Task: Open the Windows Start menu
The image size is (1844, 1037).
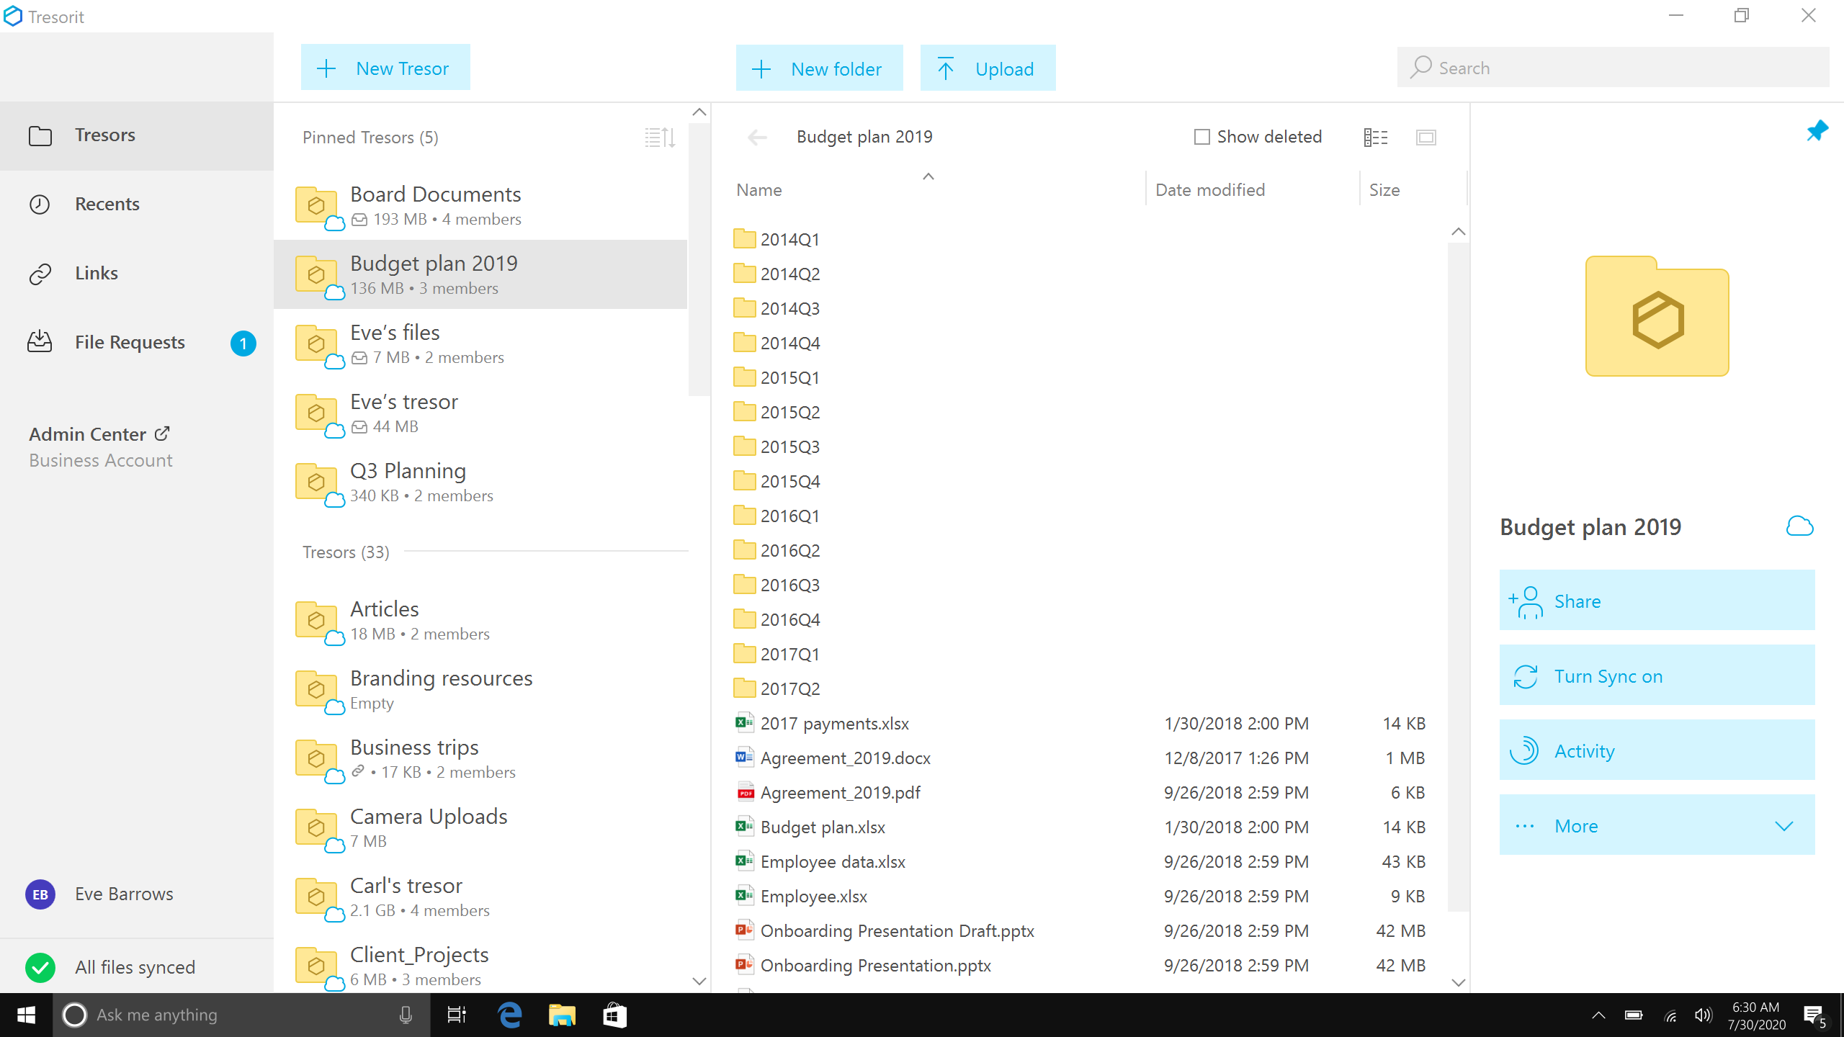Action: tap(26, 1015)
